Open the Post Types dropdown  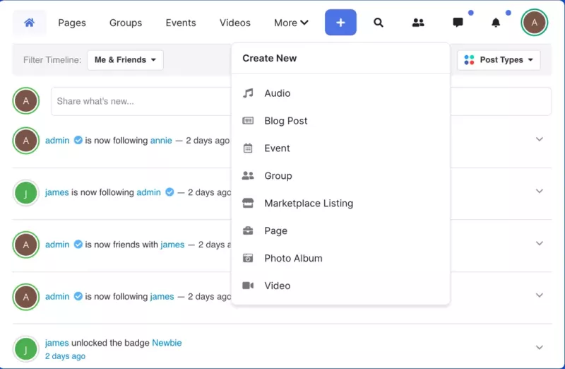(x=499, y=60)
